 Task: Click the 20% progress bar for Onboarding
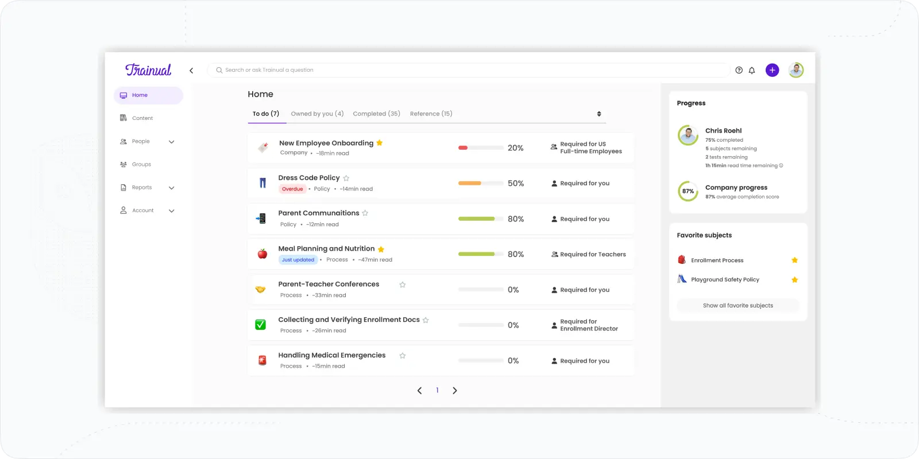coord(481,147)
